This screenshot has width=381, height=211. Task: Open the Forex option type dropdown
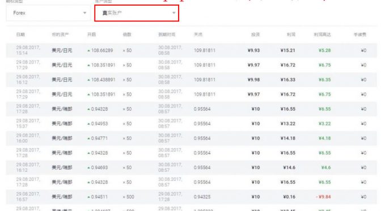(48, 13)
